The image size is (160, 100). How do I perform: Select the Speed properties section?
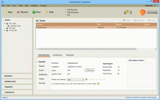[41, 70]
